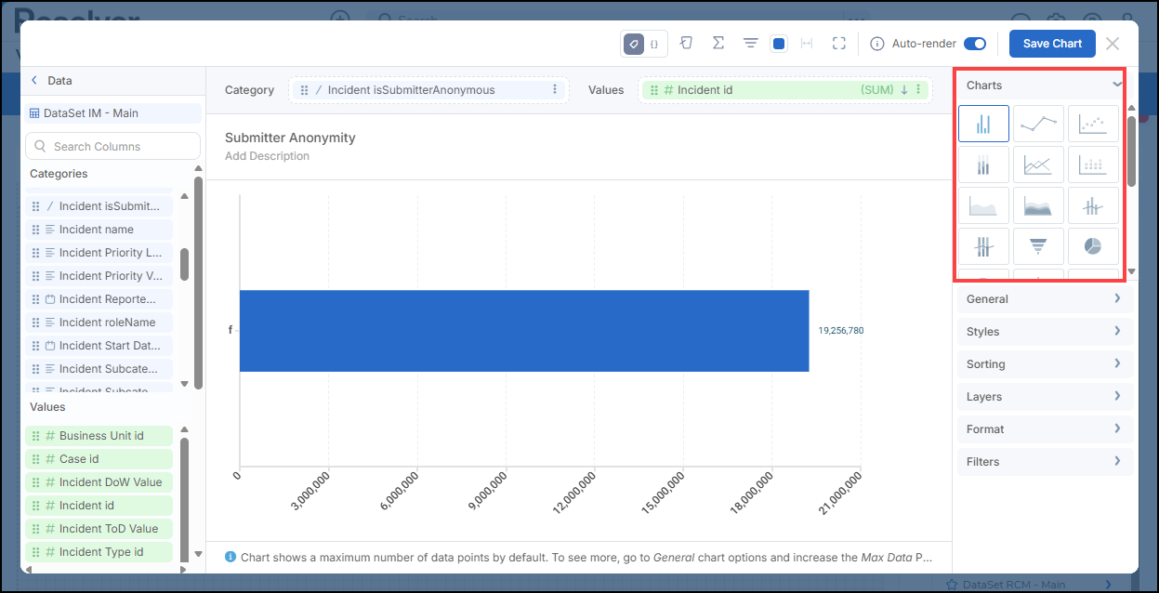1159x593 pixels.
Task: Click the summation (sigma) toolbar icon
Action: pyautogui.click(x=718, y=44)
